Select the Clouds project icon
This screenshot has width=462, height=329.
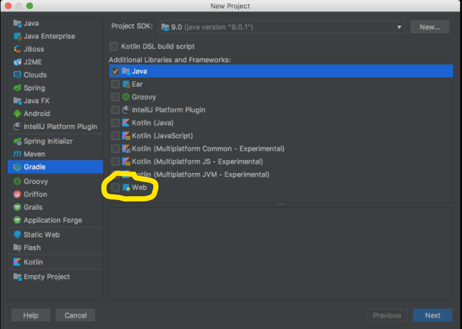coord(17,75)
